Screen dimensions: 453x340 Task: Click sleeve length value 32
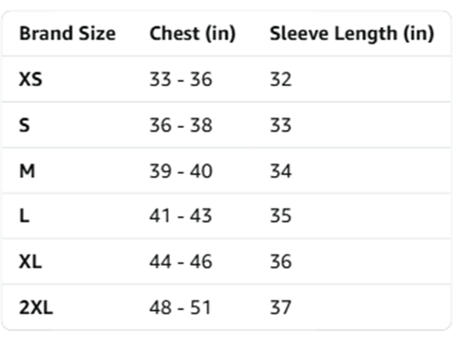[x=280, y=79]
